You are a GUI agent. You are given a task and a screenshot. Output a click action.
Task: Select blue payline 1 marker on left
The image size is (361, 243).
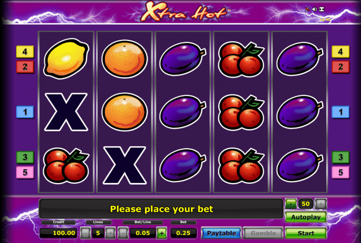(x=25, y=112)
